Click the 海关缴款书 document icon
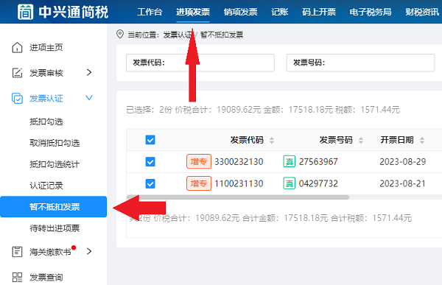 pos(17,251)
